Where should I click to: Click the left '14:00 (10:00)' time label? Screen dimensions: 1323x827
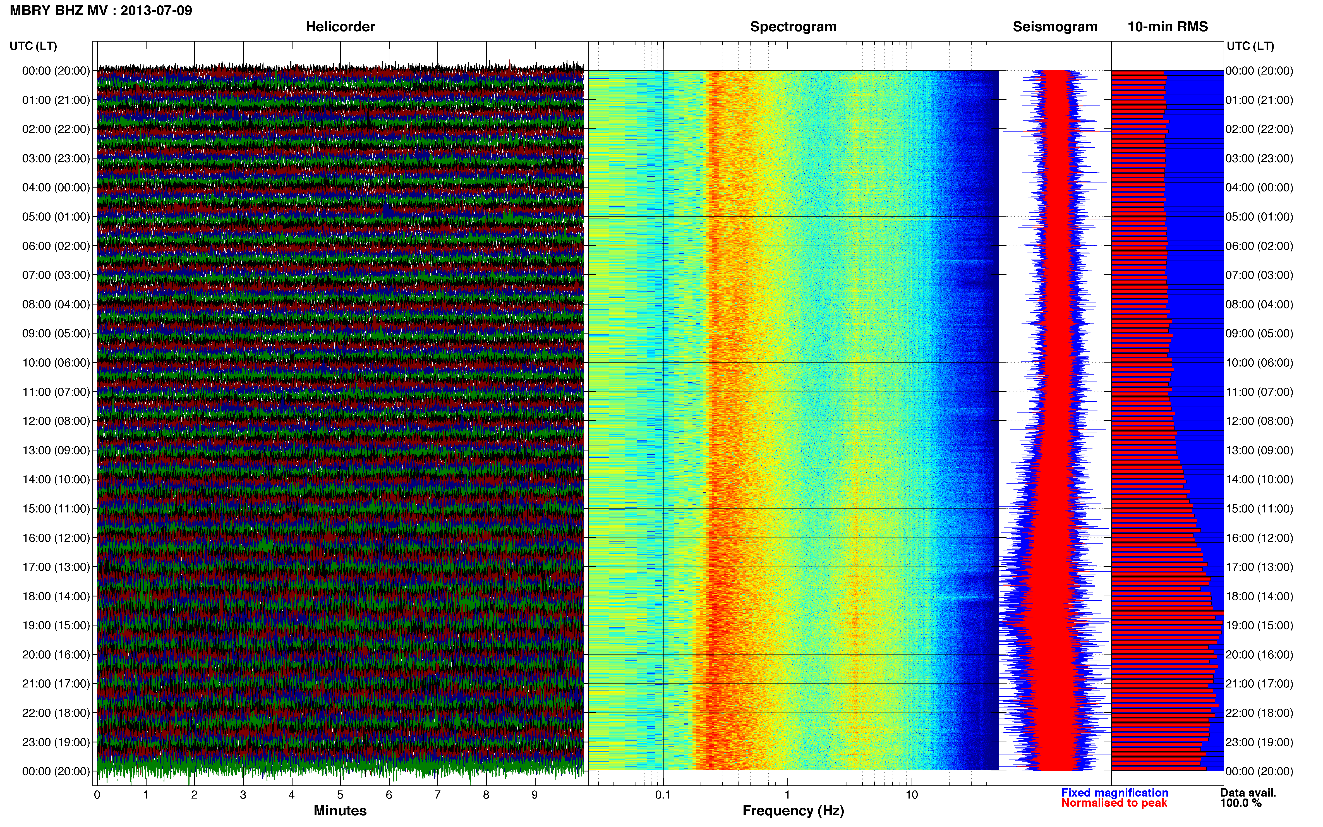click(x=56, y=480)
